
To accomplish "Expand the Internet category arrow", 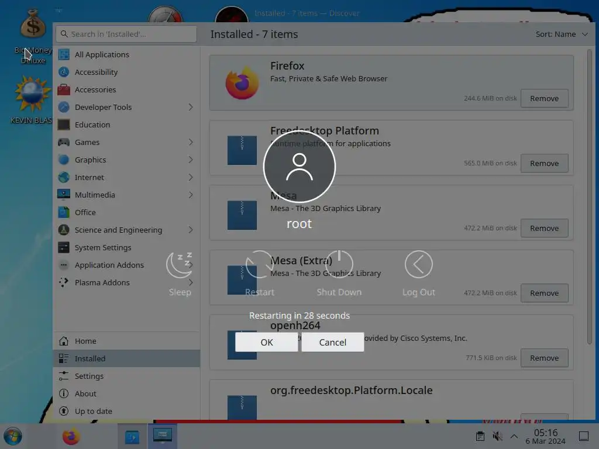I will pos(190,177).
